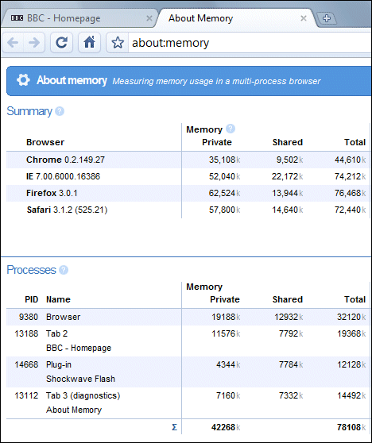This screenshot has width=372, height=443.
Task: Click Tab 3 total memory 14492k
Action: tap(351, 395)
